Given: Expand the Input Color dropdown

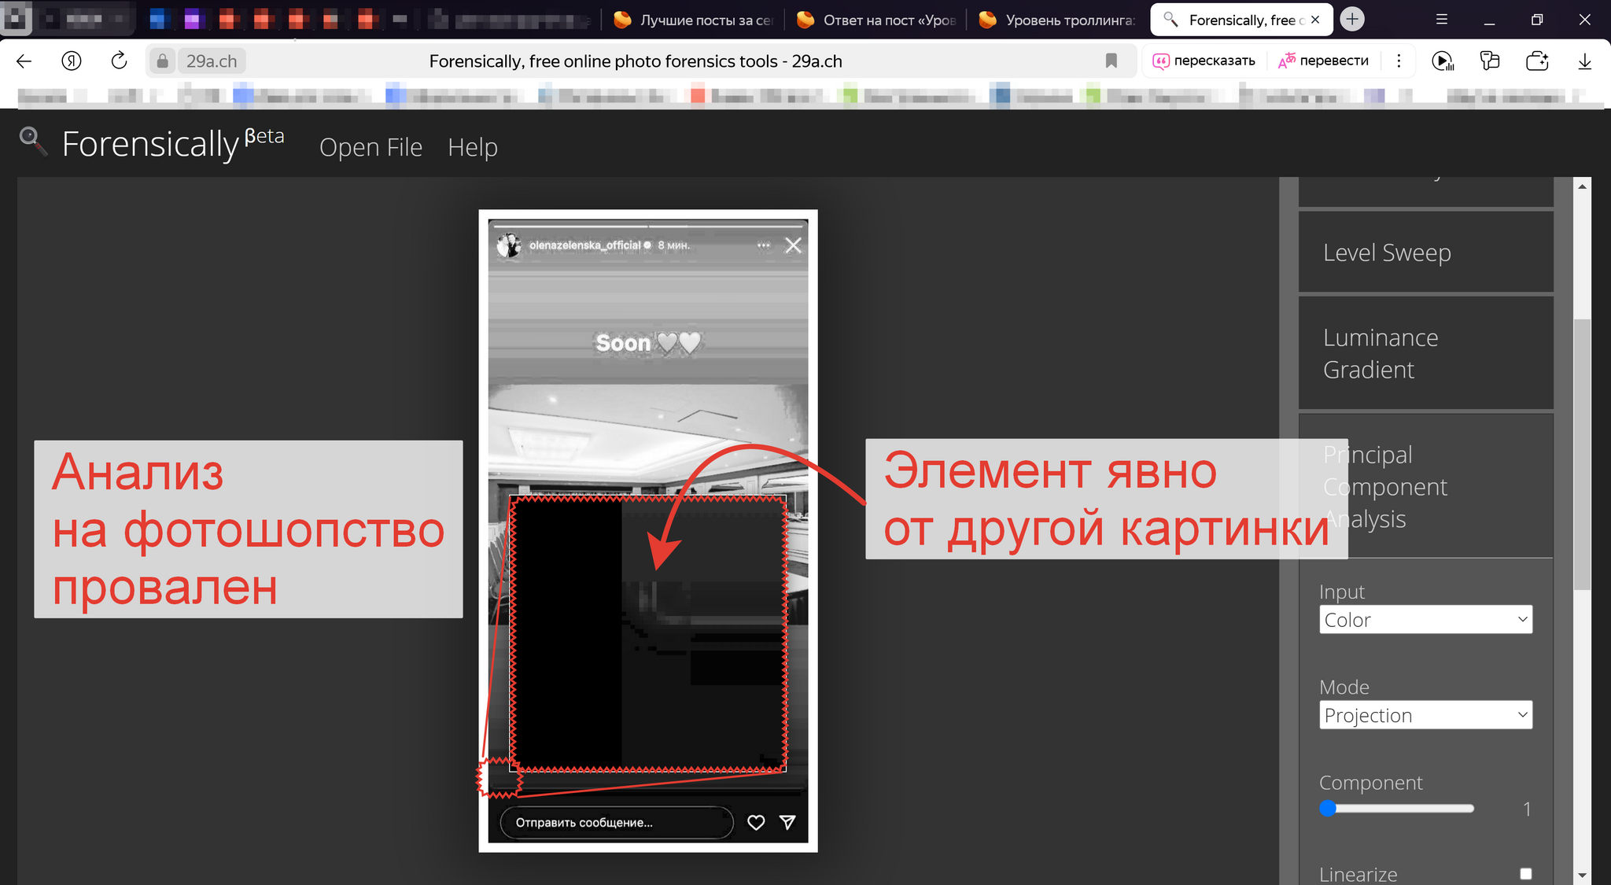Looking at the screenshot, I should click(1425, 620).
